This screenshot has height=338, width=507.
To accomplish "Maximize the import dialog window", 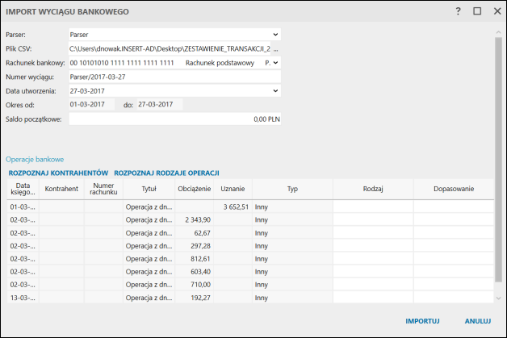I will click(477, 11).
